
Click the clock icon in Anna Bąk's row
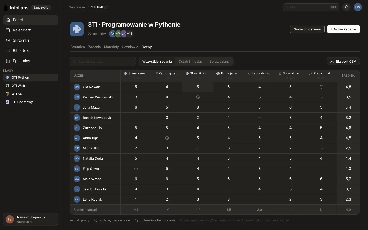(167, 138)
